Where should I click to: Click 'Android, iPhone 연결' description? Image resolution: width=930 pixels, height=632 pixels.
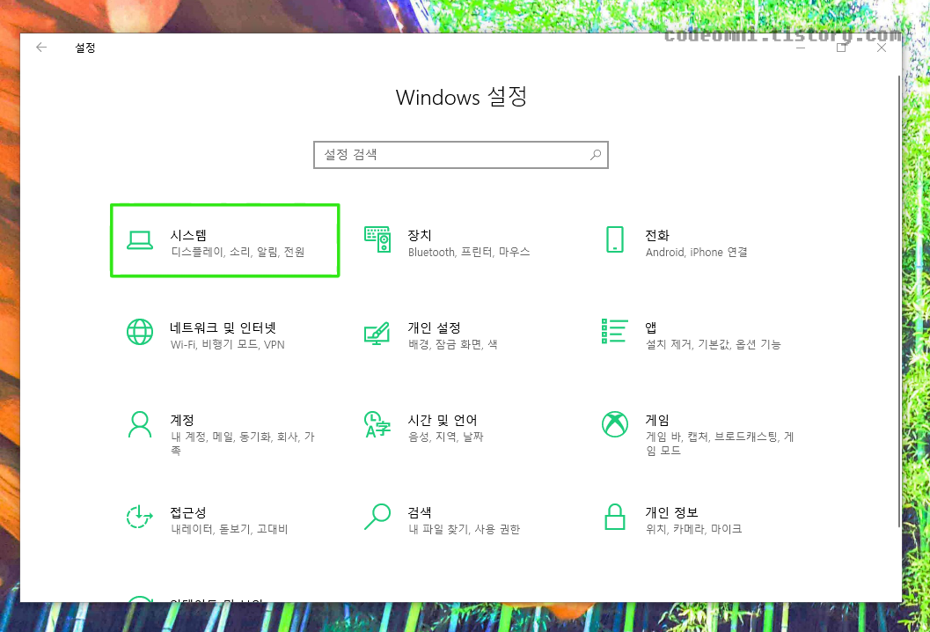pos(696,253)
